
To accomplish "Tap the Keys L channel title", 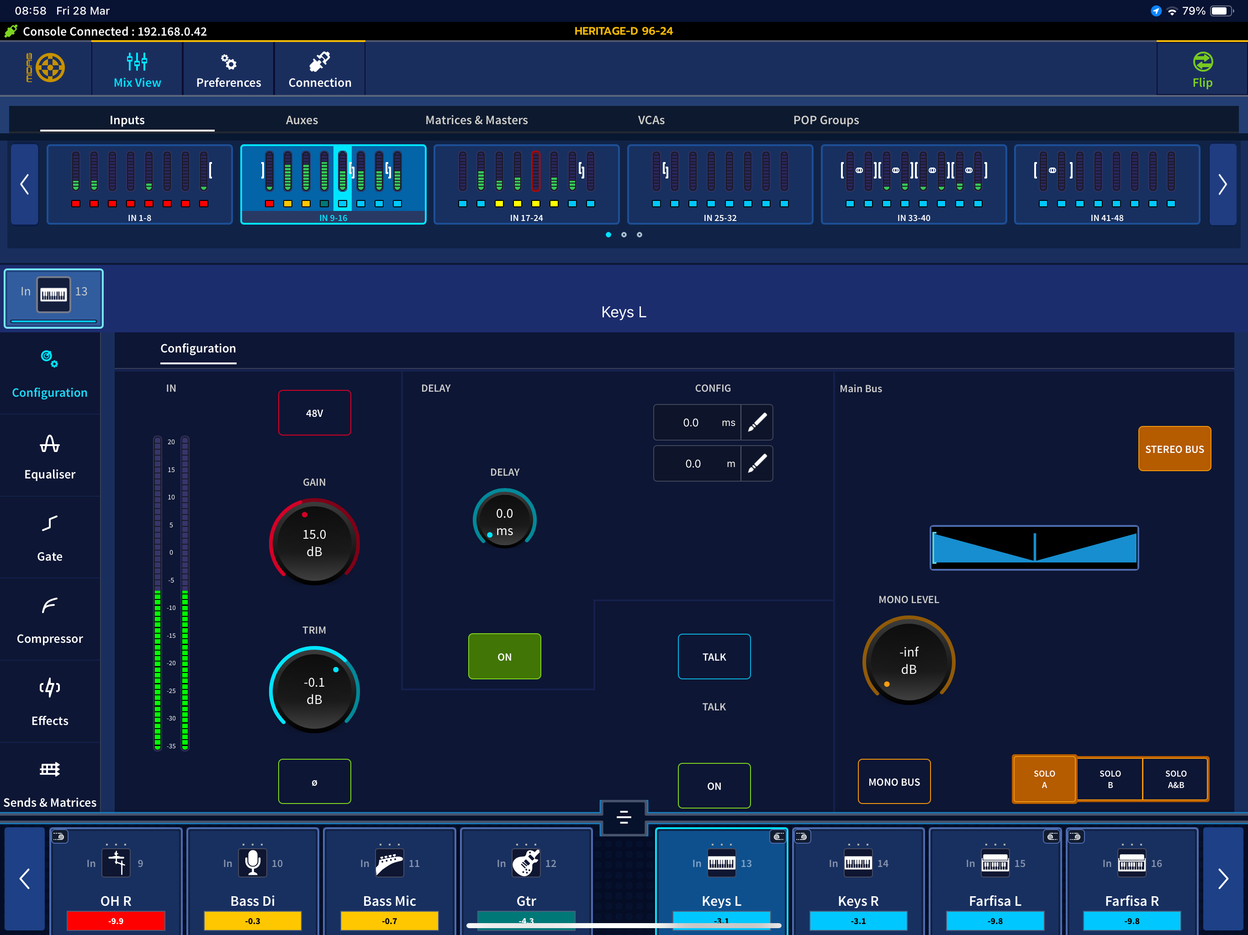I will pos(624,312).
